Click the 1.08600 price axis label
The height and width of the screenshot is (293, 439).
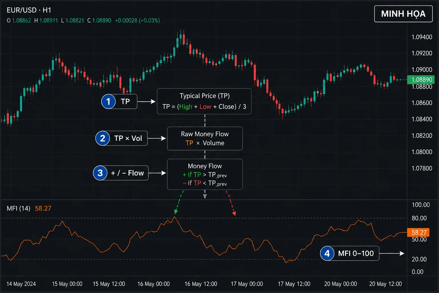(x=422, y=103)
